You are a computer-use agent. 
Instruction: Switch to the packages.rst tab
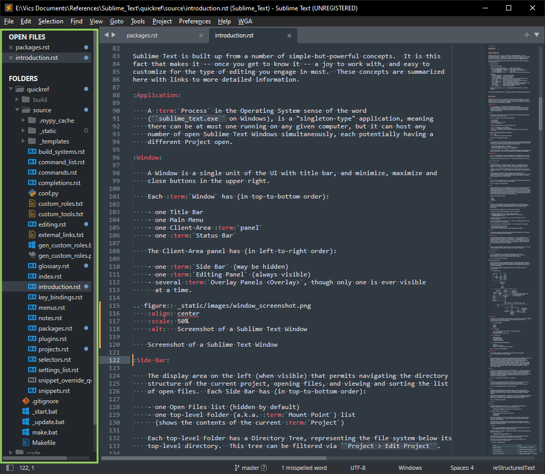[142, 35]
